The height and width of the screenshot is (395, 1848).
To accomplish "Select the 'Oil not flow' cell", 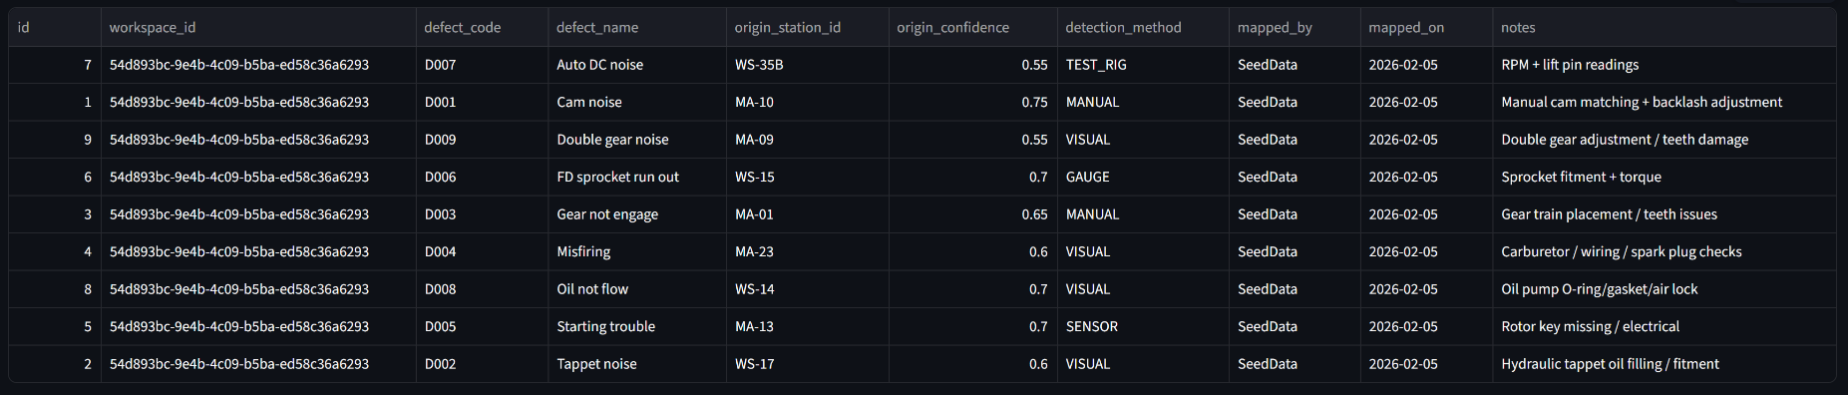I will (637, 289).
